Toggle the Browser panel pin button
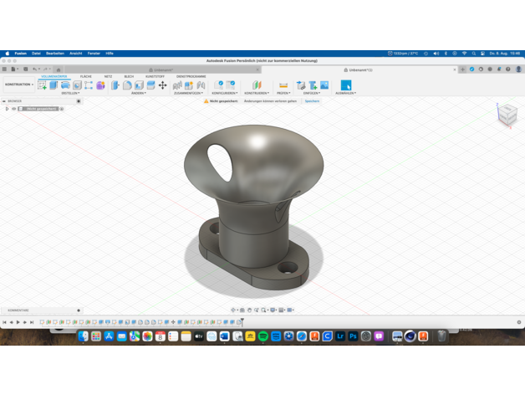Viewport: 525px width, 395px height. coord(79,101)
